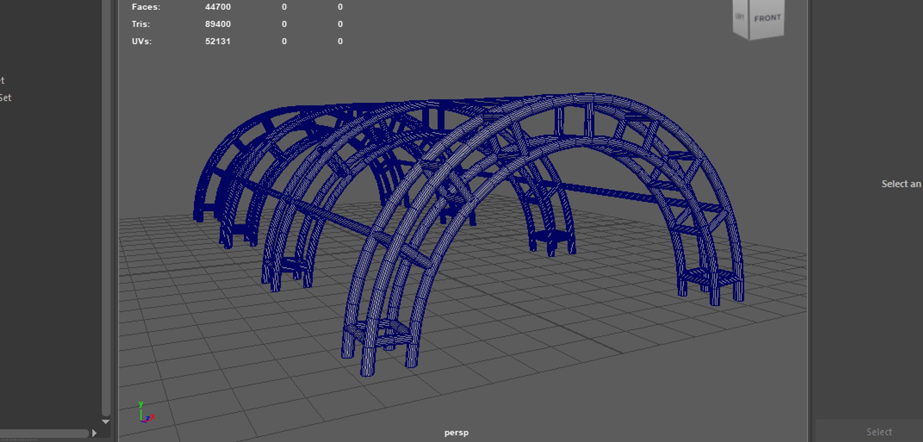
Task: Click the right arrow of the horizontal scrollbar
Action: (94, 433)
